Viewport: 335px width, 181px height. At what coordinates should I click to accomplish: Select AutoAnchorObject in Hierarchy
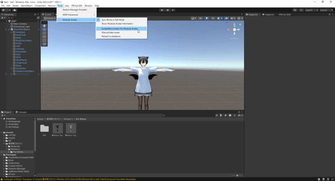[x=25, y=71]
